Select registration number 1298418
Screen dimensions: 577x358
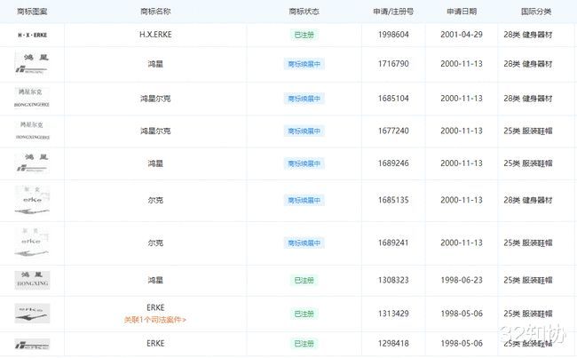pyautogui.click(x=393, y=343)
